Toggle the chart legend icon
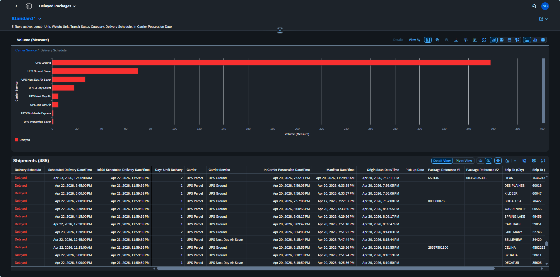Viewport: 560px width, 277px height. coord(428,40)
